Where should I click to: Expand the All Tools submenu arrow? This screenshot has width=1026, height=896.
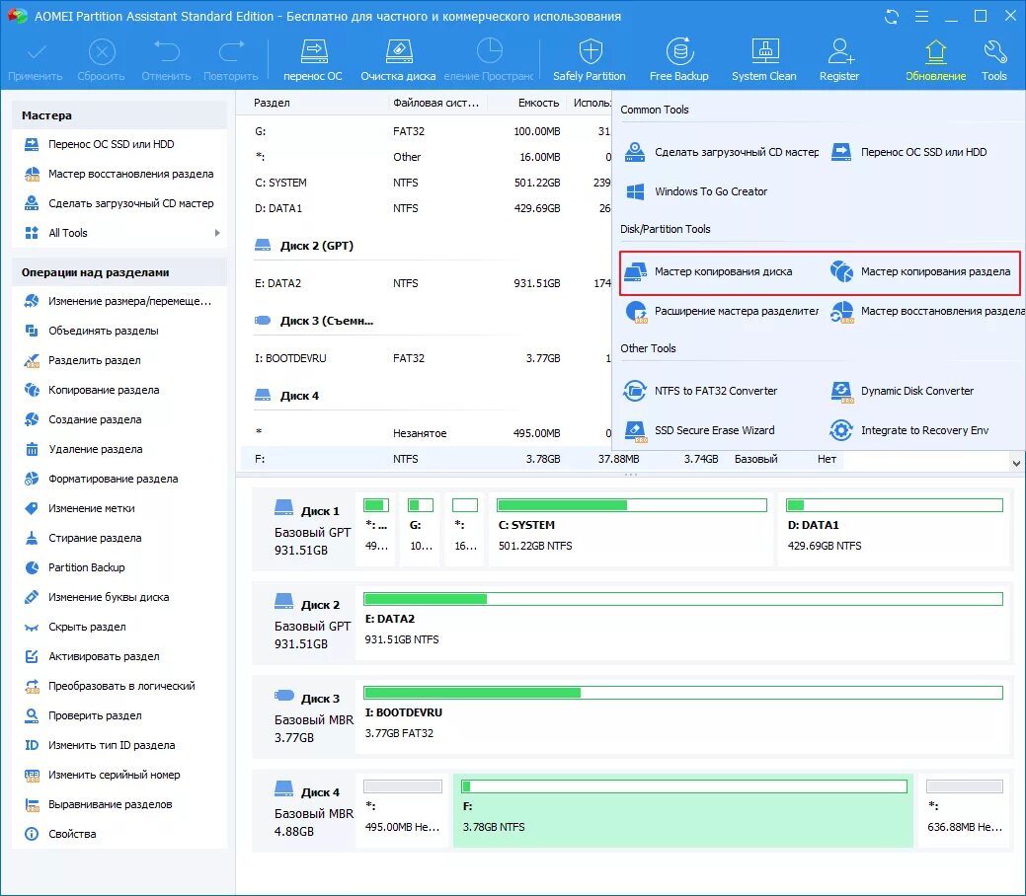coord(217,233)
